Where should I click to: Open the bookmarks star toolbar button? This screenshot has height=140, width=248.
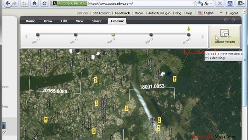coord(241,3)
